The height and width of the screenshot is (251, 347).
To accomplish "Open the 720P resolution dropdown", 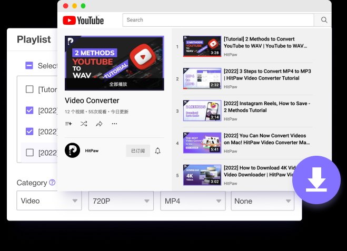I will 121,201.
